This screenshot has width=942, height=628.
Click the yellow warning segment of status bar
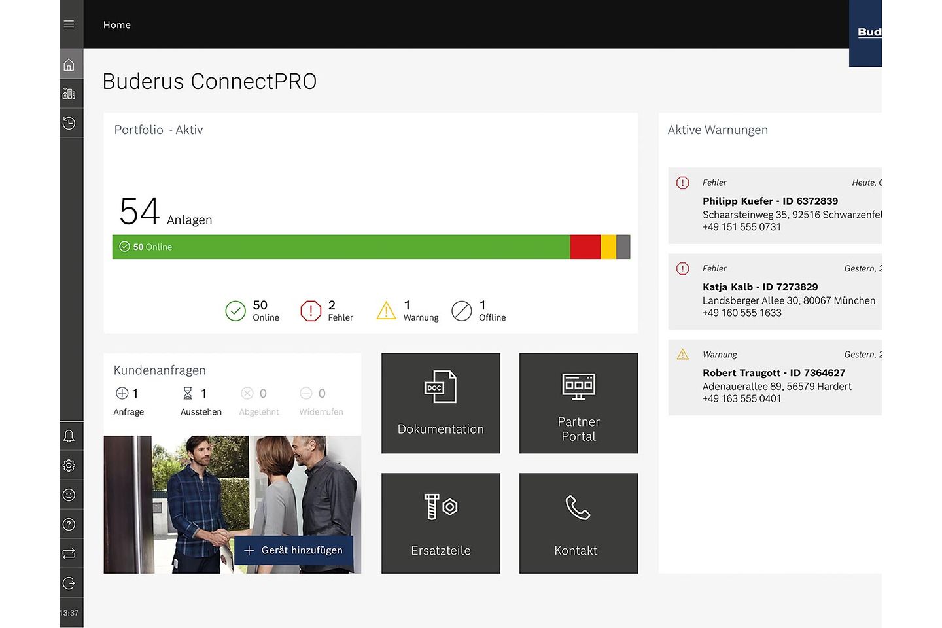[x=608, y=247]
